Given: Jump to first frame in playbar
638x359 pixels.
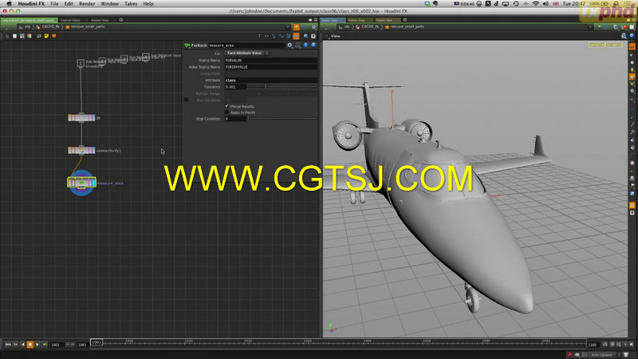Looking at the screenshot, I should click(x=8, y=345).
